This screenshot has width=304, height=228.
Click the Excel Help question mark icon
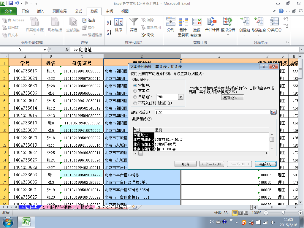281,11
